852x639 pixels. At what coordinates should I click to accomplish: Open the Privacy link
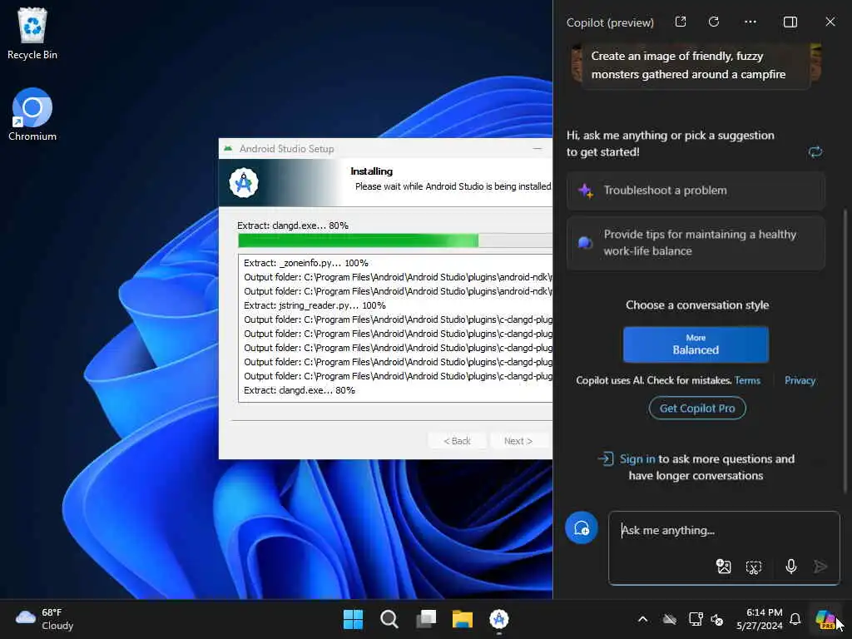(x=800, y=380)
